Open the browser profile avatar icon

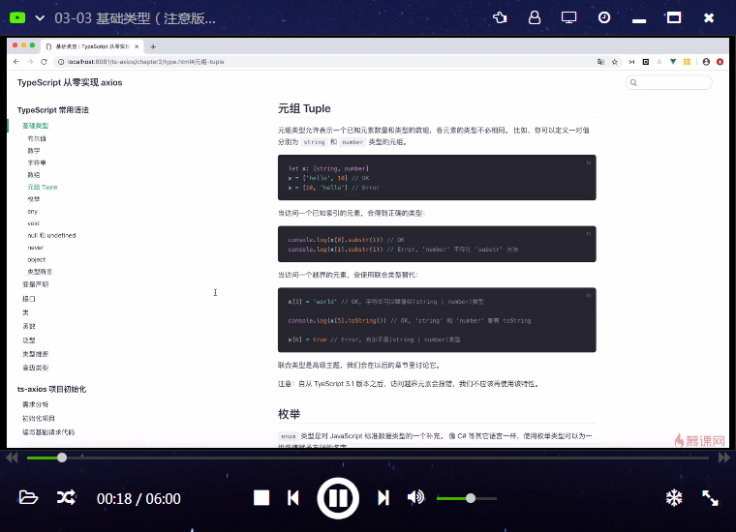coord(706,61)
